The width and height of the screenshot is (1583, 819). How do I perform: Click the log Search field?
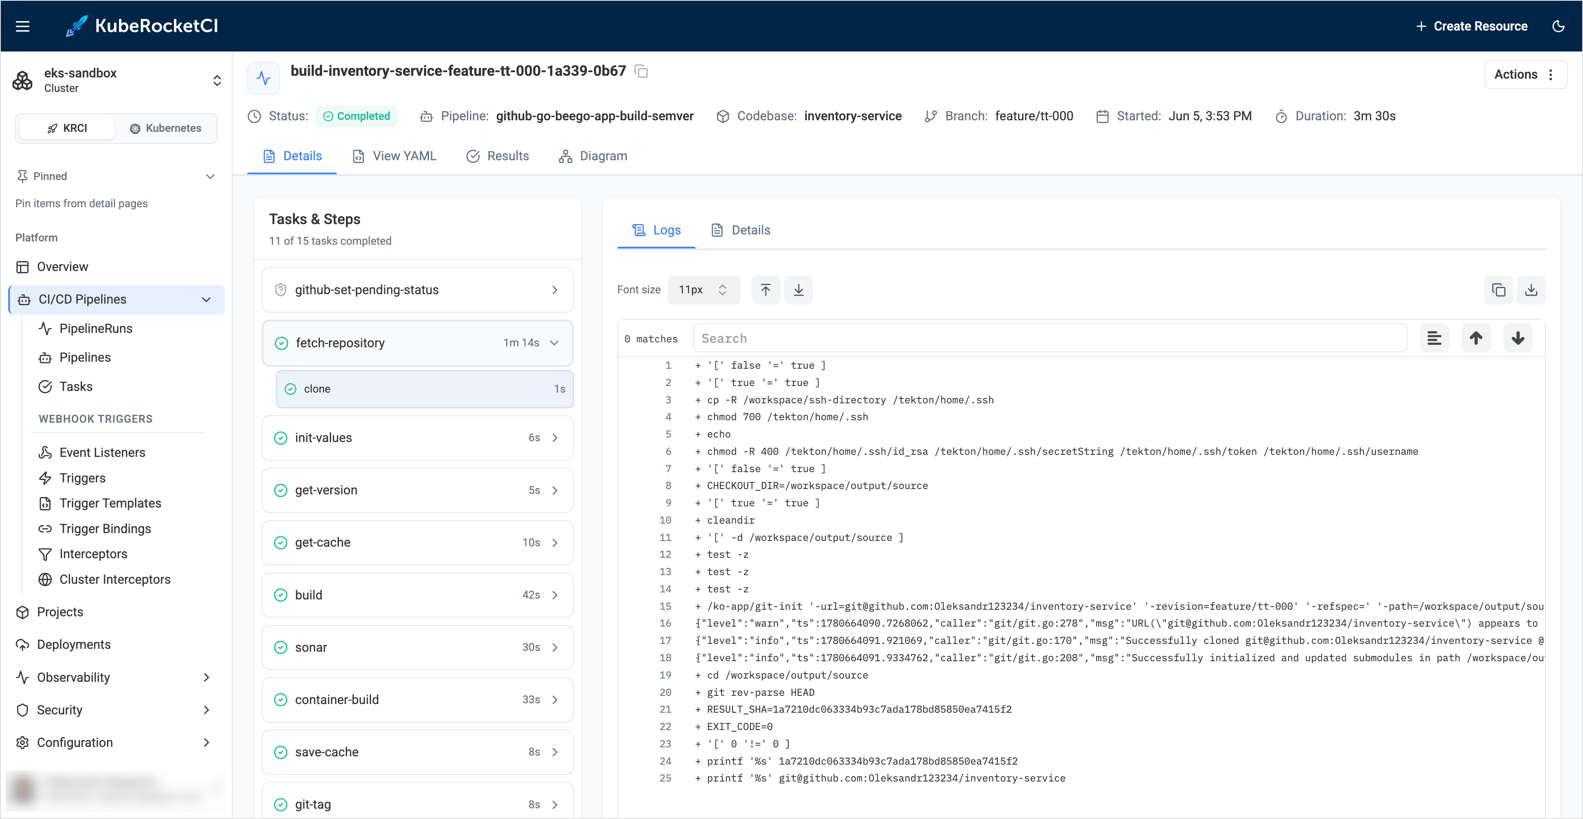click(x=1050, y=338)
